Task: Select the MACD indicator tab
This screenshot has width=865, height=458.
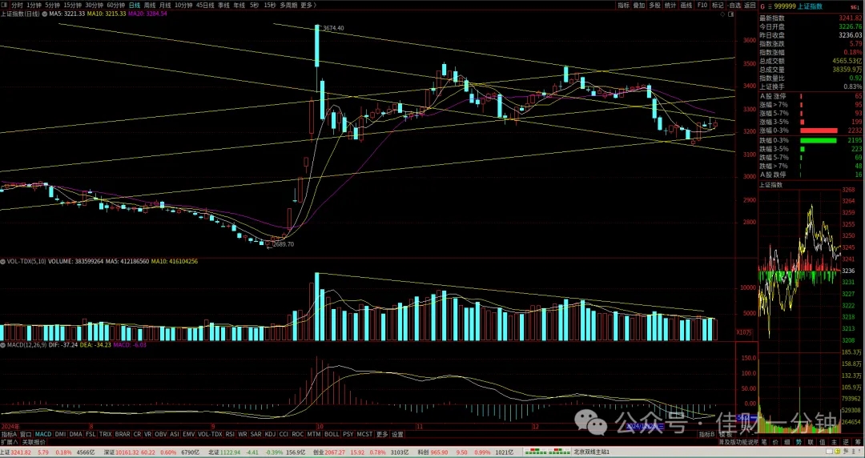Action: tap(43, 434)
